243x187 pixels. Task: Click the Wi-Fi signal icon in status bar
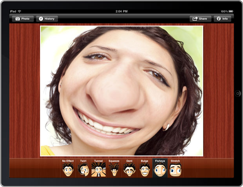click(x=20, y=11)
